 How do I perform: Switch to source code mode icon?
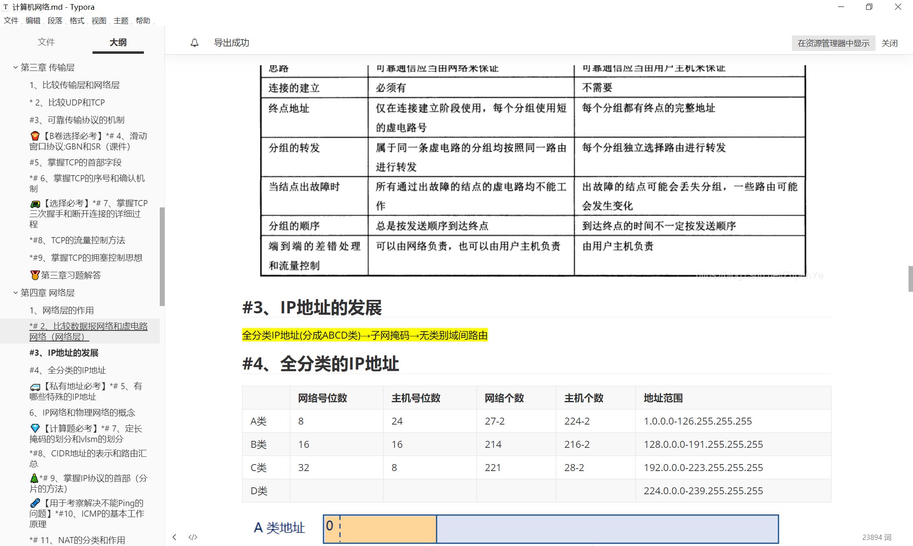(x=193, y=537)
